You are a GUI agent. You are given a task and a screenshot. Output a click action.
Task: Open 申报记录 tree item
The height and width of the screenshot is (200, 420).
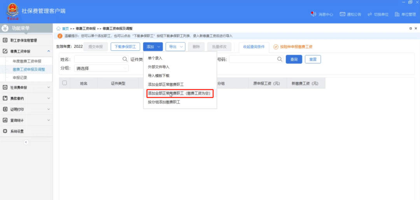point(20,78)
